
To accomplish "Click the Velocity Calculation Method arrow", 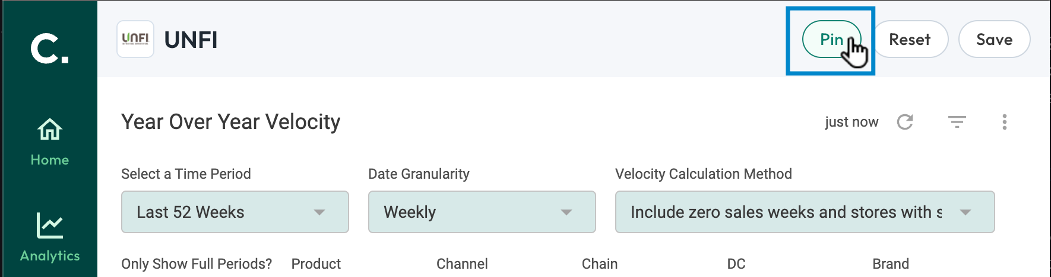I will [x=965, y=212].
